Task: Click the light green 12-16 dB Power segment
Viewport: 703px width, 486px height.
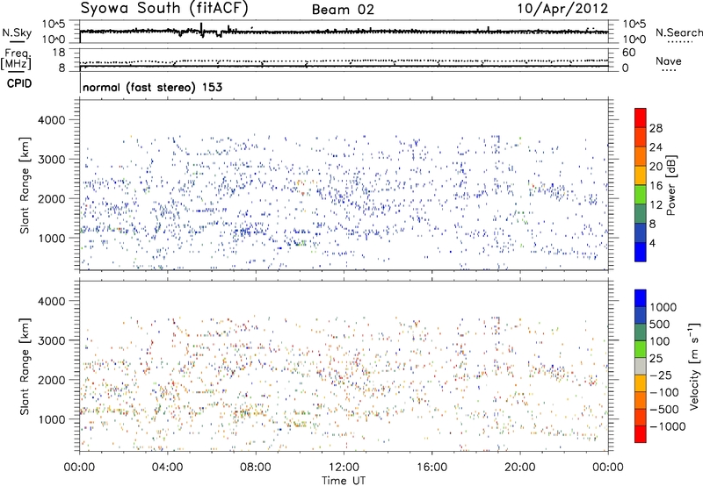Action: (x=641, y=194)
